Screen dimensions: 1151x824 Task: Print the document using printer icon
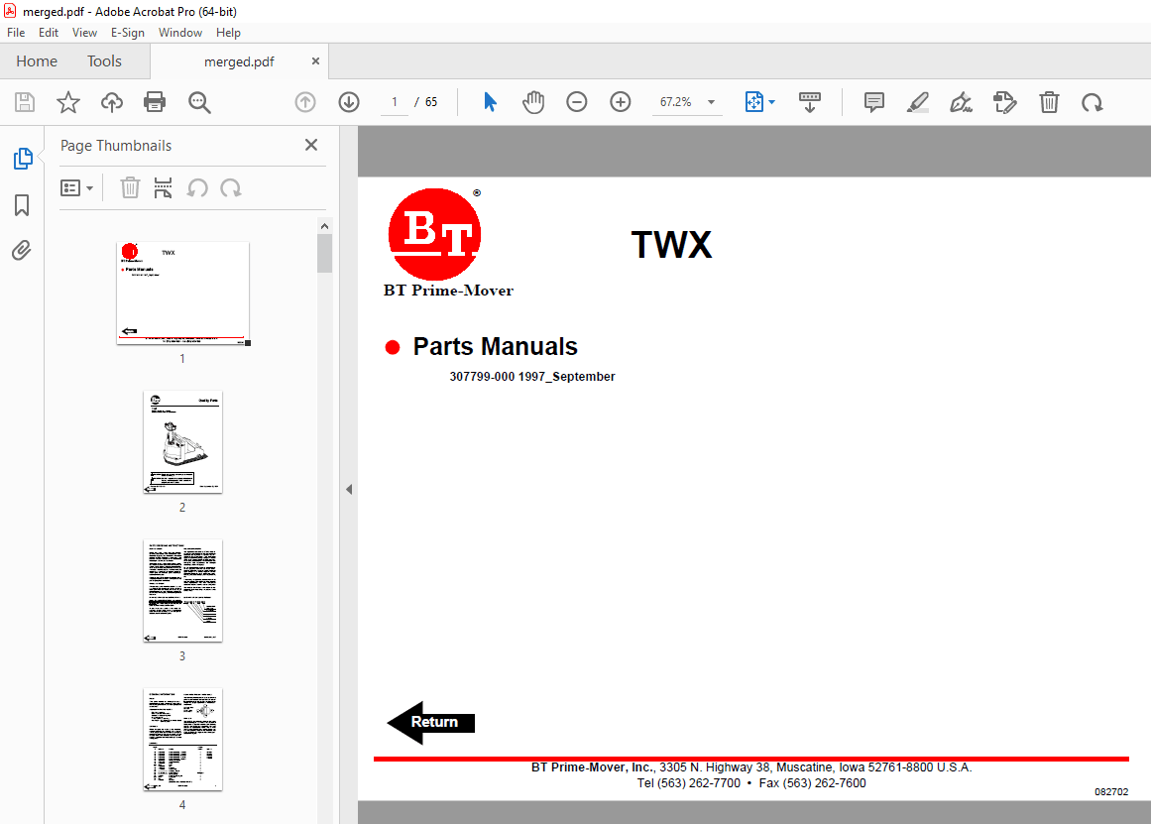pyautogui.click(x=154, y=102)
